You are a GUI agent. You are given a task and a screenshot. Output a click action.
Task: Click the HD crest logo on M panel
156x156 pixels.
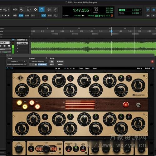pyautogui.click(x=20, y=78)
